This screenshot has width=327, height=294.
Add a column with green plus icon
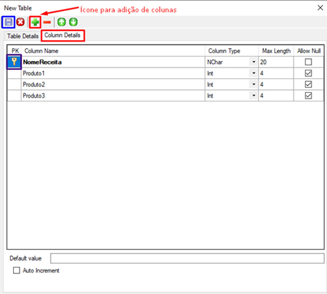(35, 22)
